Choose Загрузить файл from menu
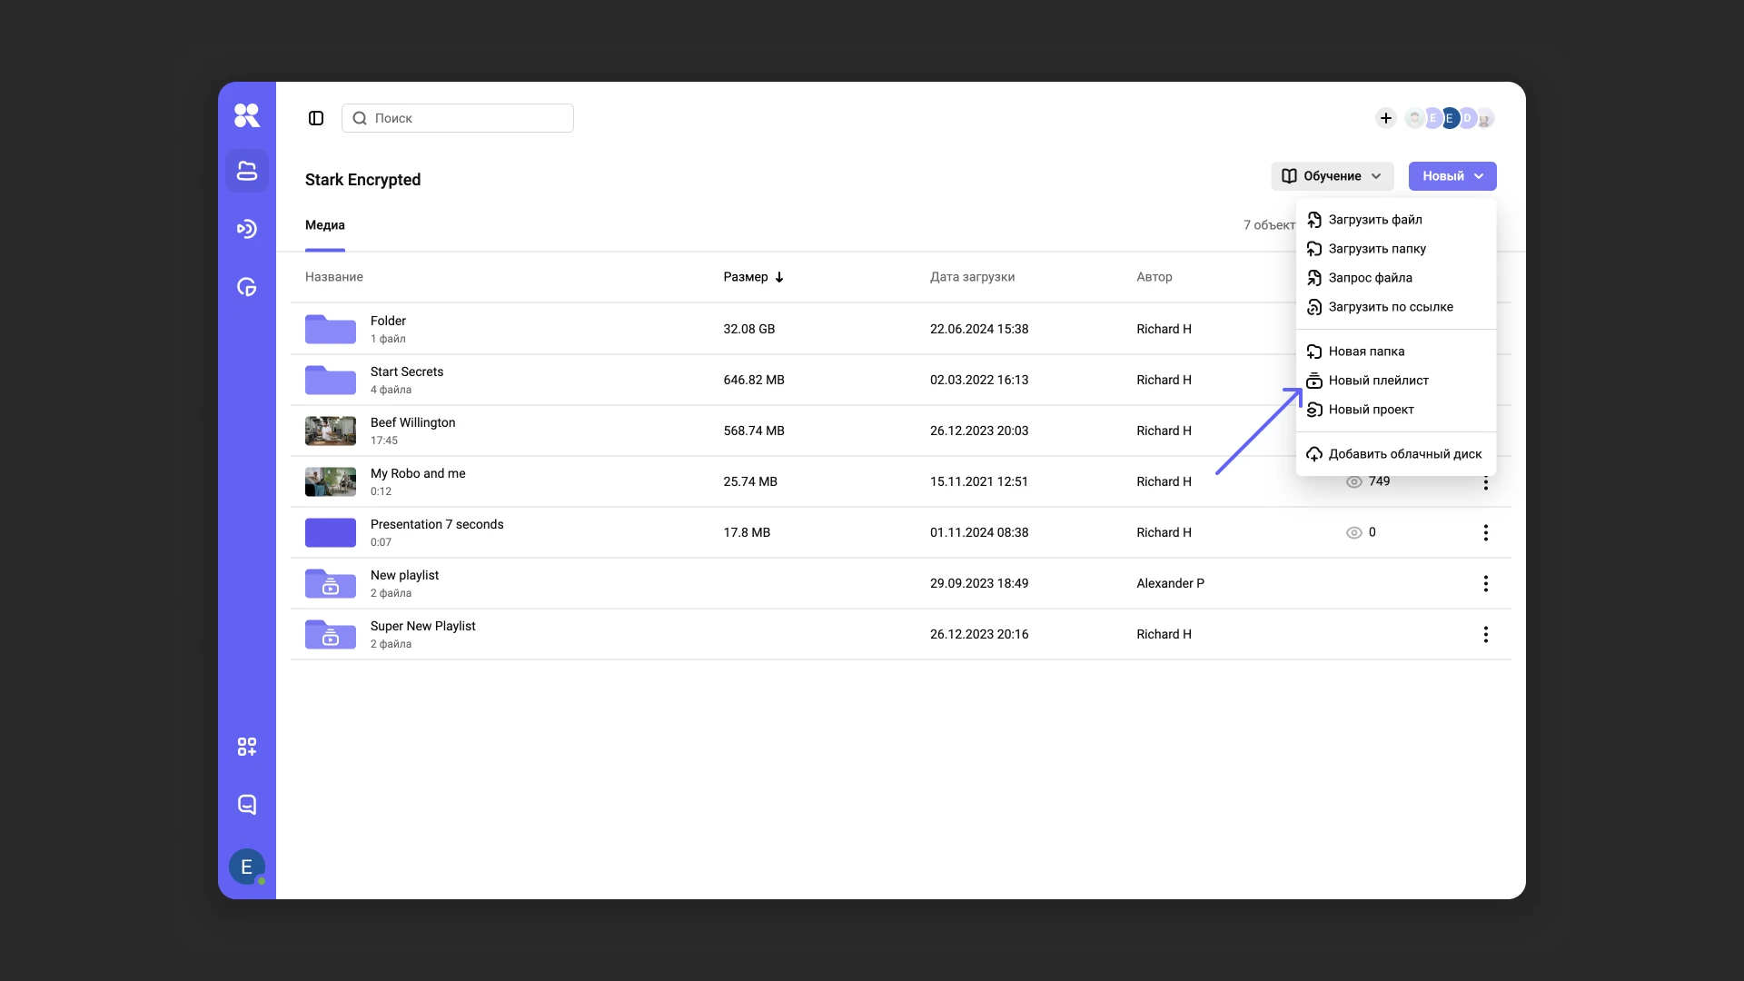1744x981 pixels. pyautogui.click(x=1374, y=220)
